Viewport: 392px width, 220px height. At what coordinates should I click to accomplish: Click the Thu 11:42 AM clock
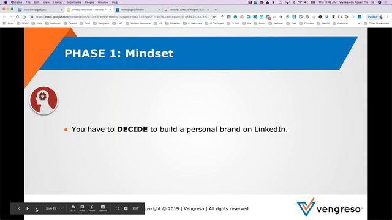pos(327,2)
